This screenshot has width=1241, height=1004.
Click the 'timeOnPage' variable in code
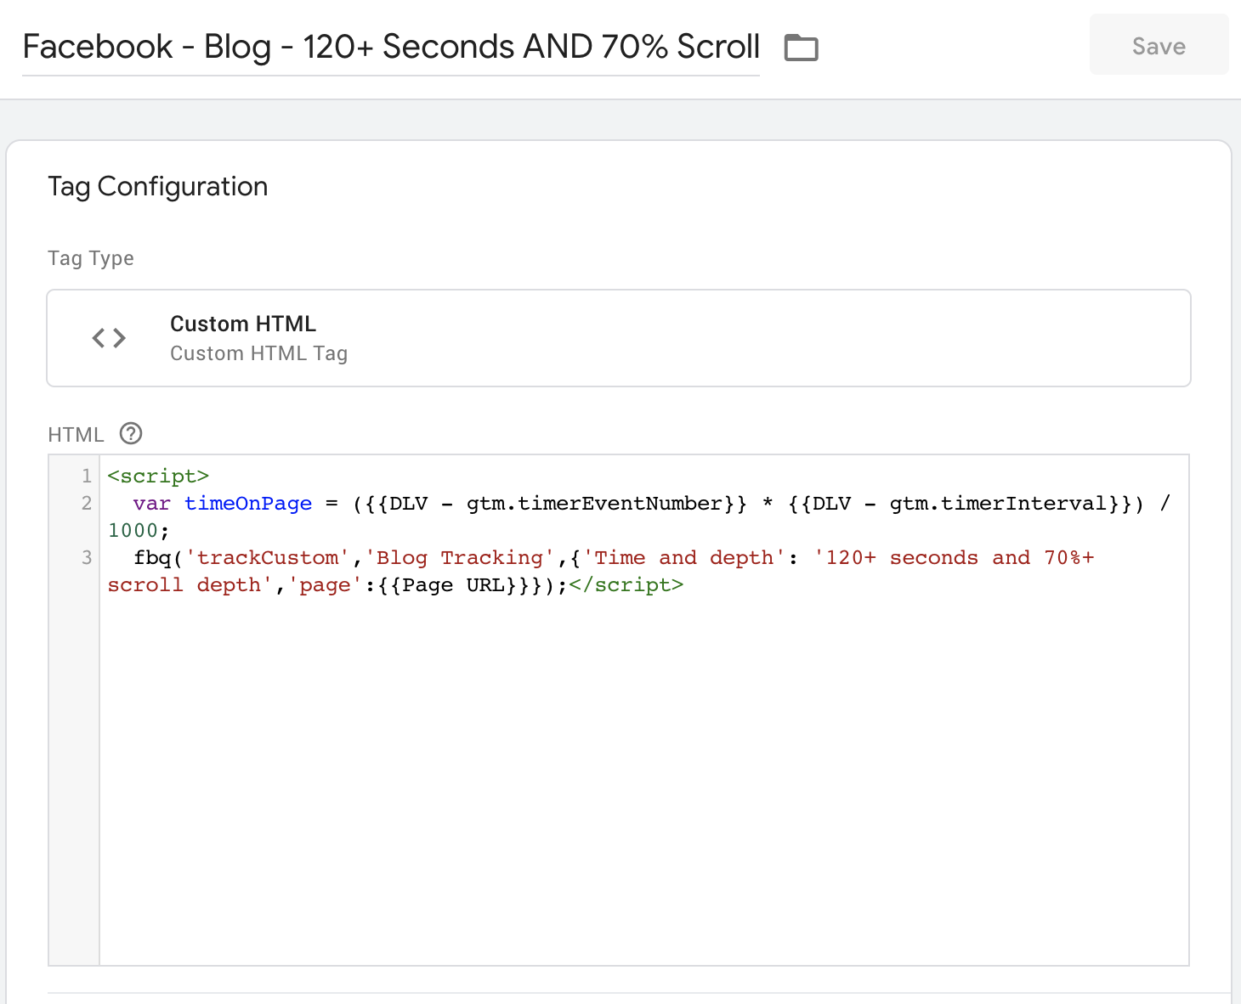(248, 504)
